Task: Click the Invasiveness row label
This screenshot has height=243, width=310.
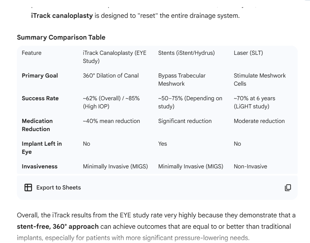Action: (40, 166)
